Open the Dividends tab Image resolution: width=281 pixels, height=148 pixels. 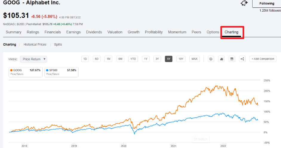tap(94, 32)
